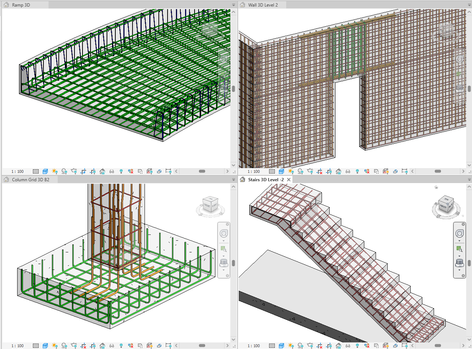Toggle Shadows in Ramp 3D view
The width and height of the screenshot is (472, 349).
64,171
